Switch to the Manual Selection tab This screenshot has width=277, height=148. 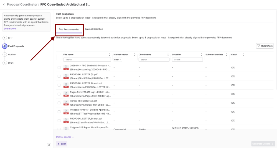(94, 29)
